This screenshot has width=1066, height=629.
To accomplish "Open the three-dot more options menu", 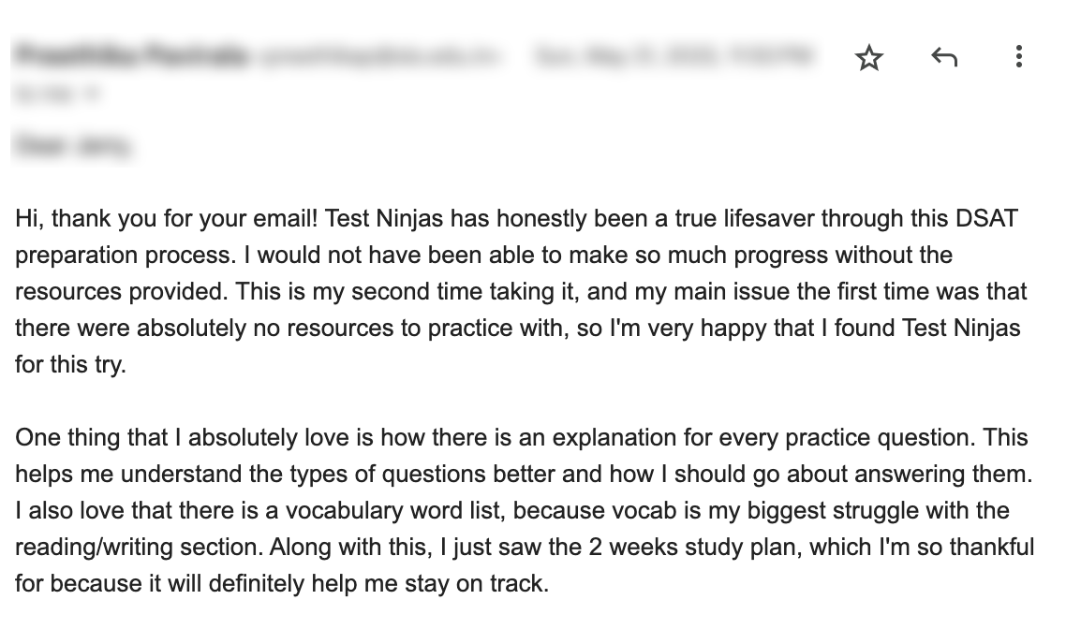I will coord(1018,56).
